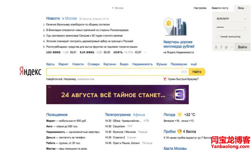Enable the 'Чужой компьютер' checkbox

(x=217, y=37)
